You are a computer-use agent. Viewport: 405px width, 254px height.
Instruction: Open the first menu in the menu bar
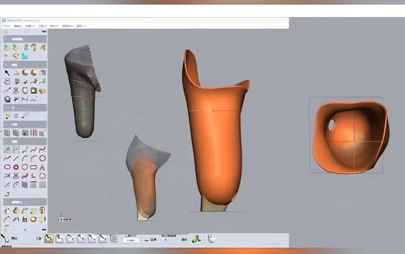click(x=7, y=26)
